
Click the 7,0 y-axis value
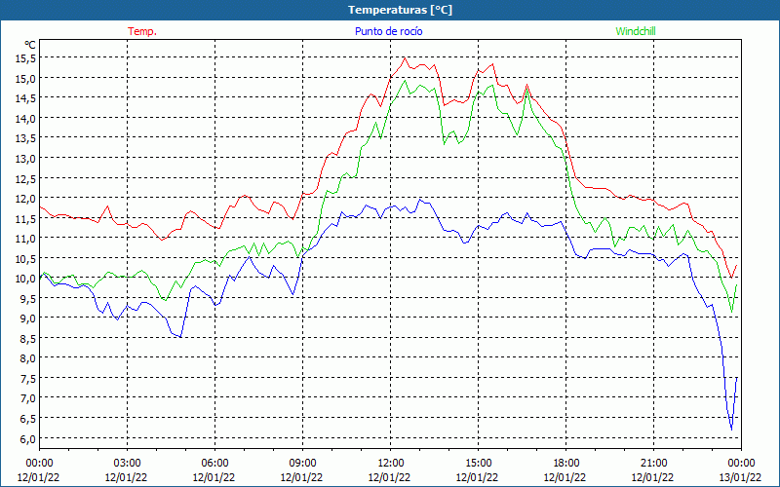pos(29,398)
